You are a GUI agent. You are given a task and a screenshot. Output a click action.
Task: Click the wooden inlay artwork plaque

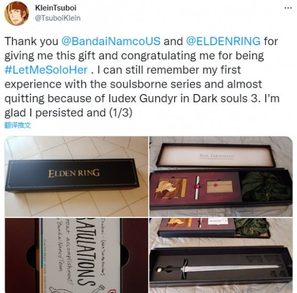171,189
